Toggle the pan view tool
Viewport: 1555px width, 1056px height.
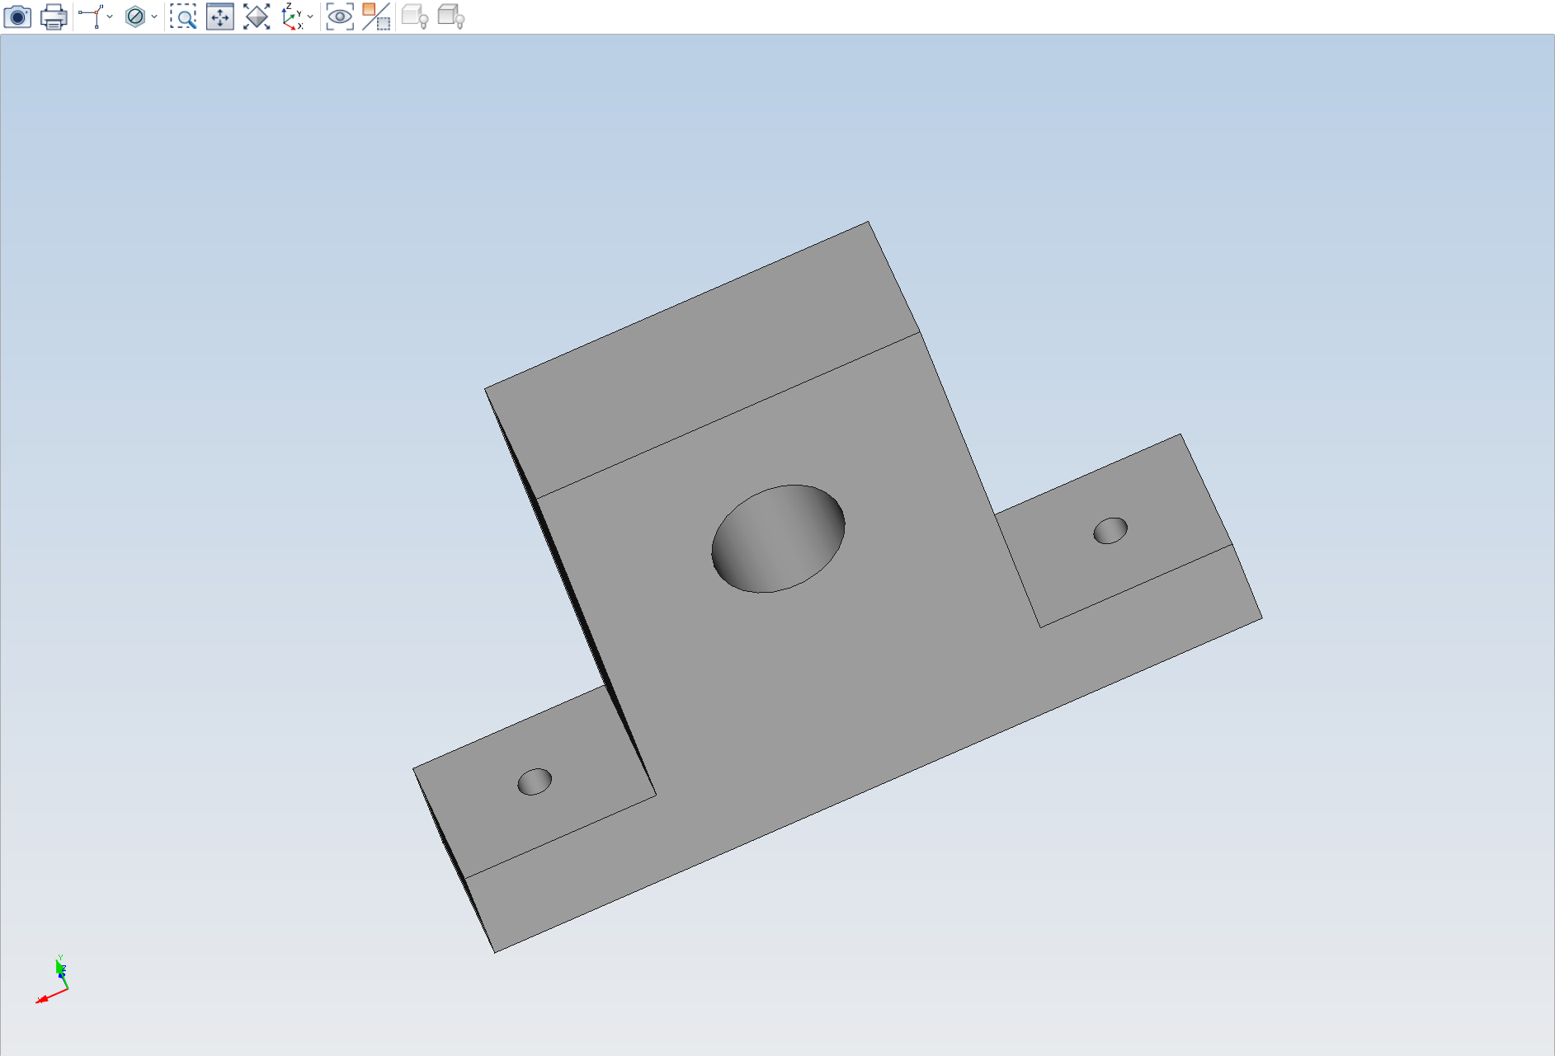(x=220, y=16)
